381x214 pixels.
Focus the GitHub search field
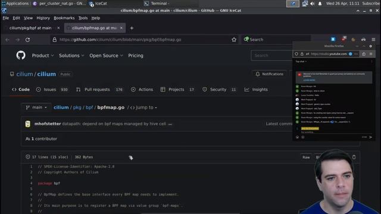271,55
